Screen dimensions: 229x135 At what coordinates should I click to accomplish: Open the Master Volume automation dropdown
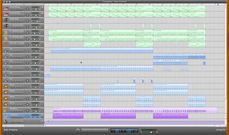tap(16, 122)
